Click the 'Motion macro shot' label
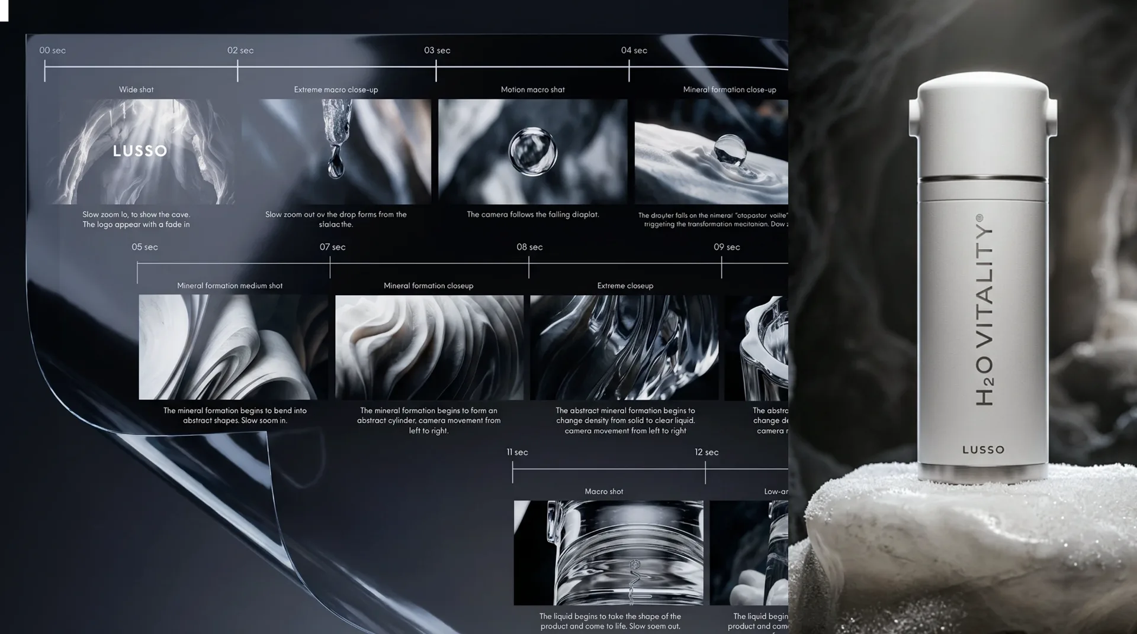Image resolution: width=1137 pixels, height=634 pixels. pyautogui.click(x=532, y=89)
